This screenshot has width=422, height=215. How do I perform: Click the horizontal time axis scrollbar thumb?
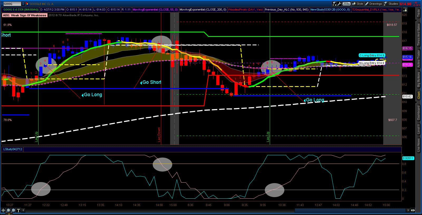350,210
